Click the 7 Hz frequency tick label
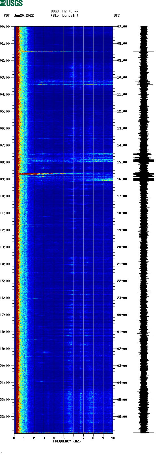This screenshot has width=156, height=456. tap(83, 438)
